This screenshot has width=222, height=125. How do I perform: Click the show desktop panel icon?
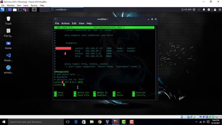[x=10, y=10]
